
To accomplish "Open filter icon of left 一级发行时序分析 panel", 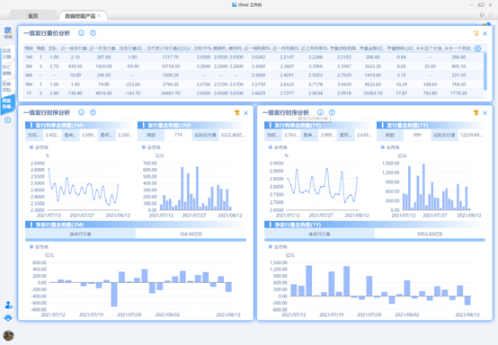I will pyautogui.click(x=237, y=112).
